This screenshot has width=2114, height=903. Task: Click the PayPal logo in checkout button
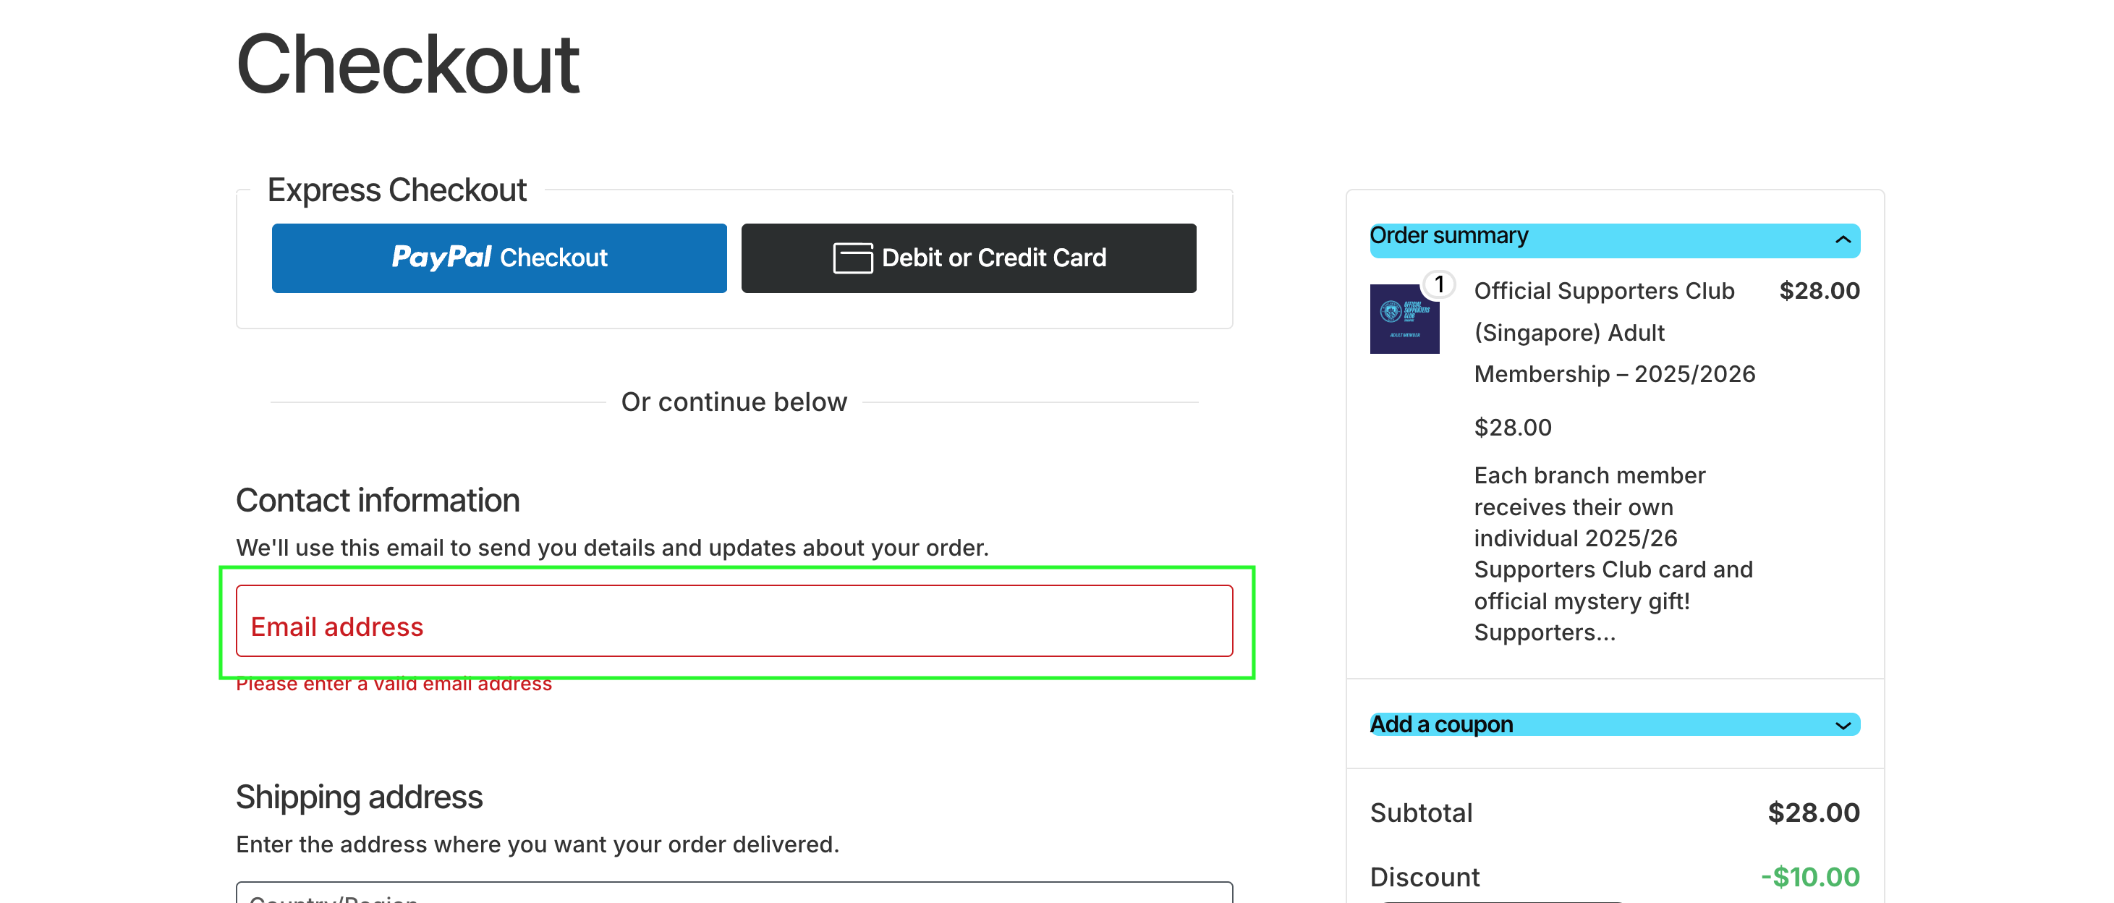click(441, 258)
